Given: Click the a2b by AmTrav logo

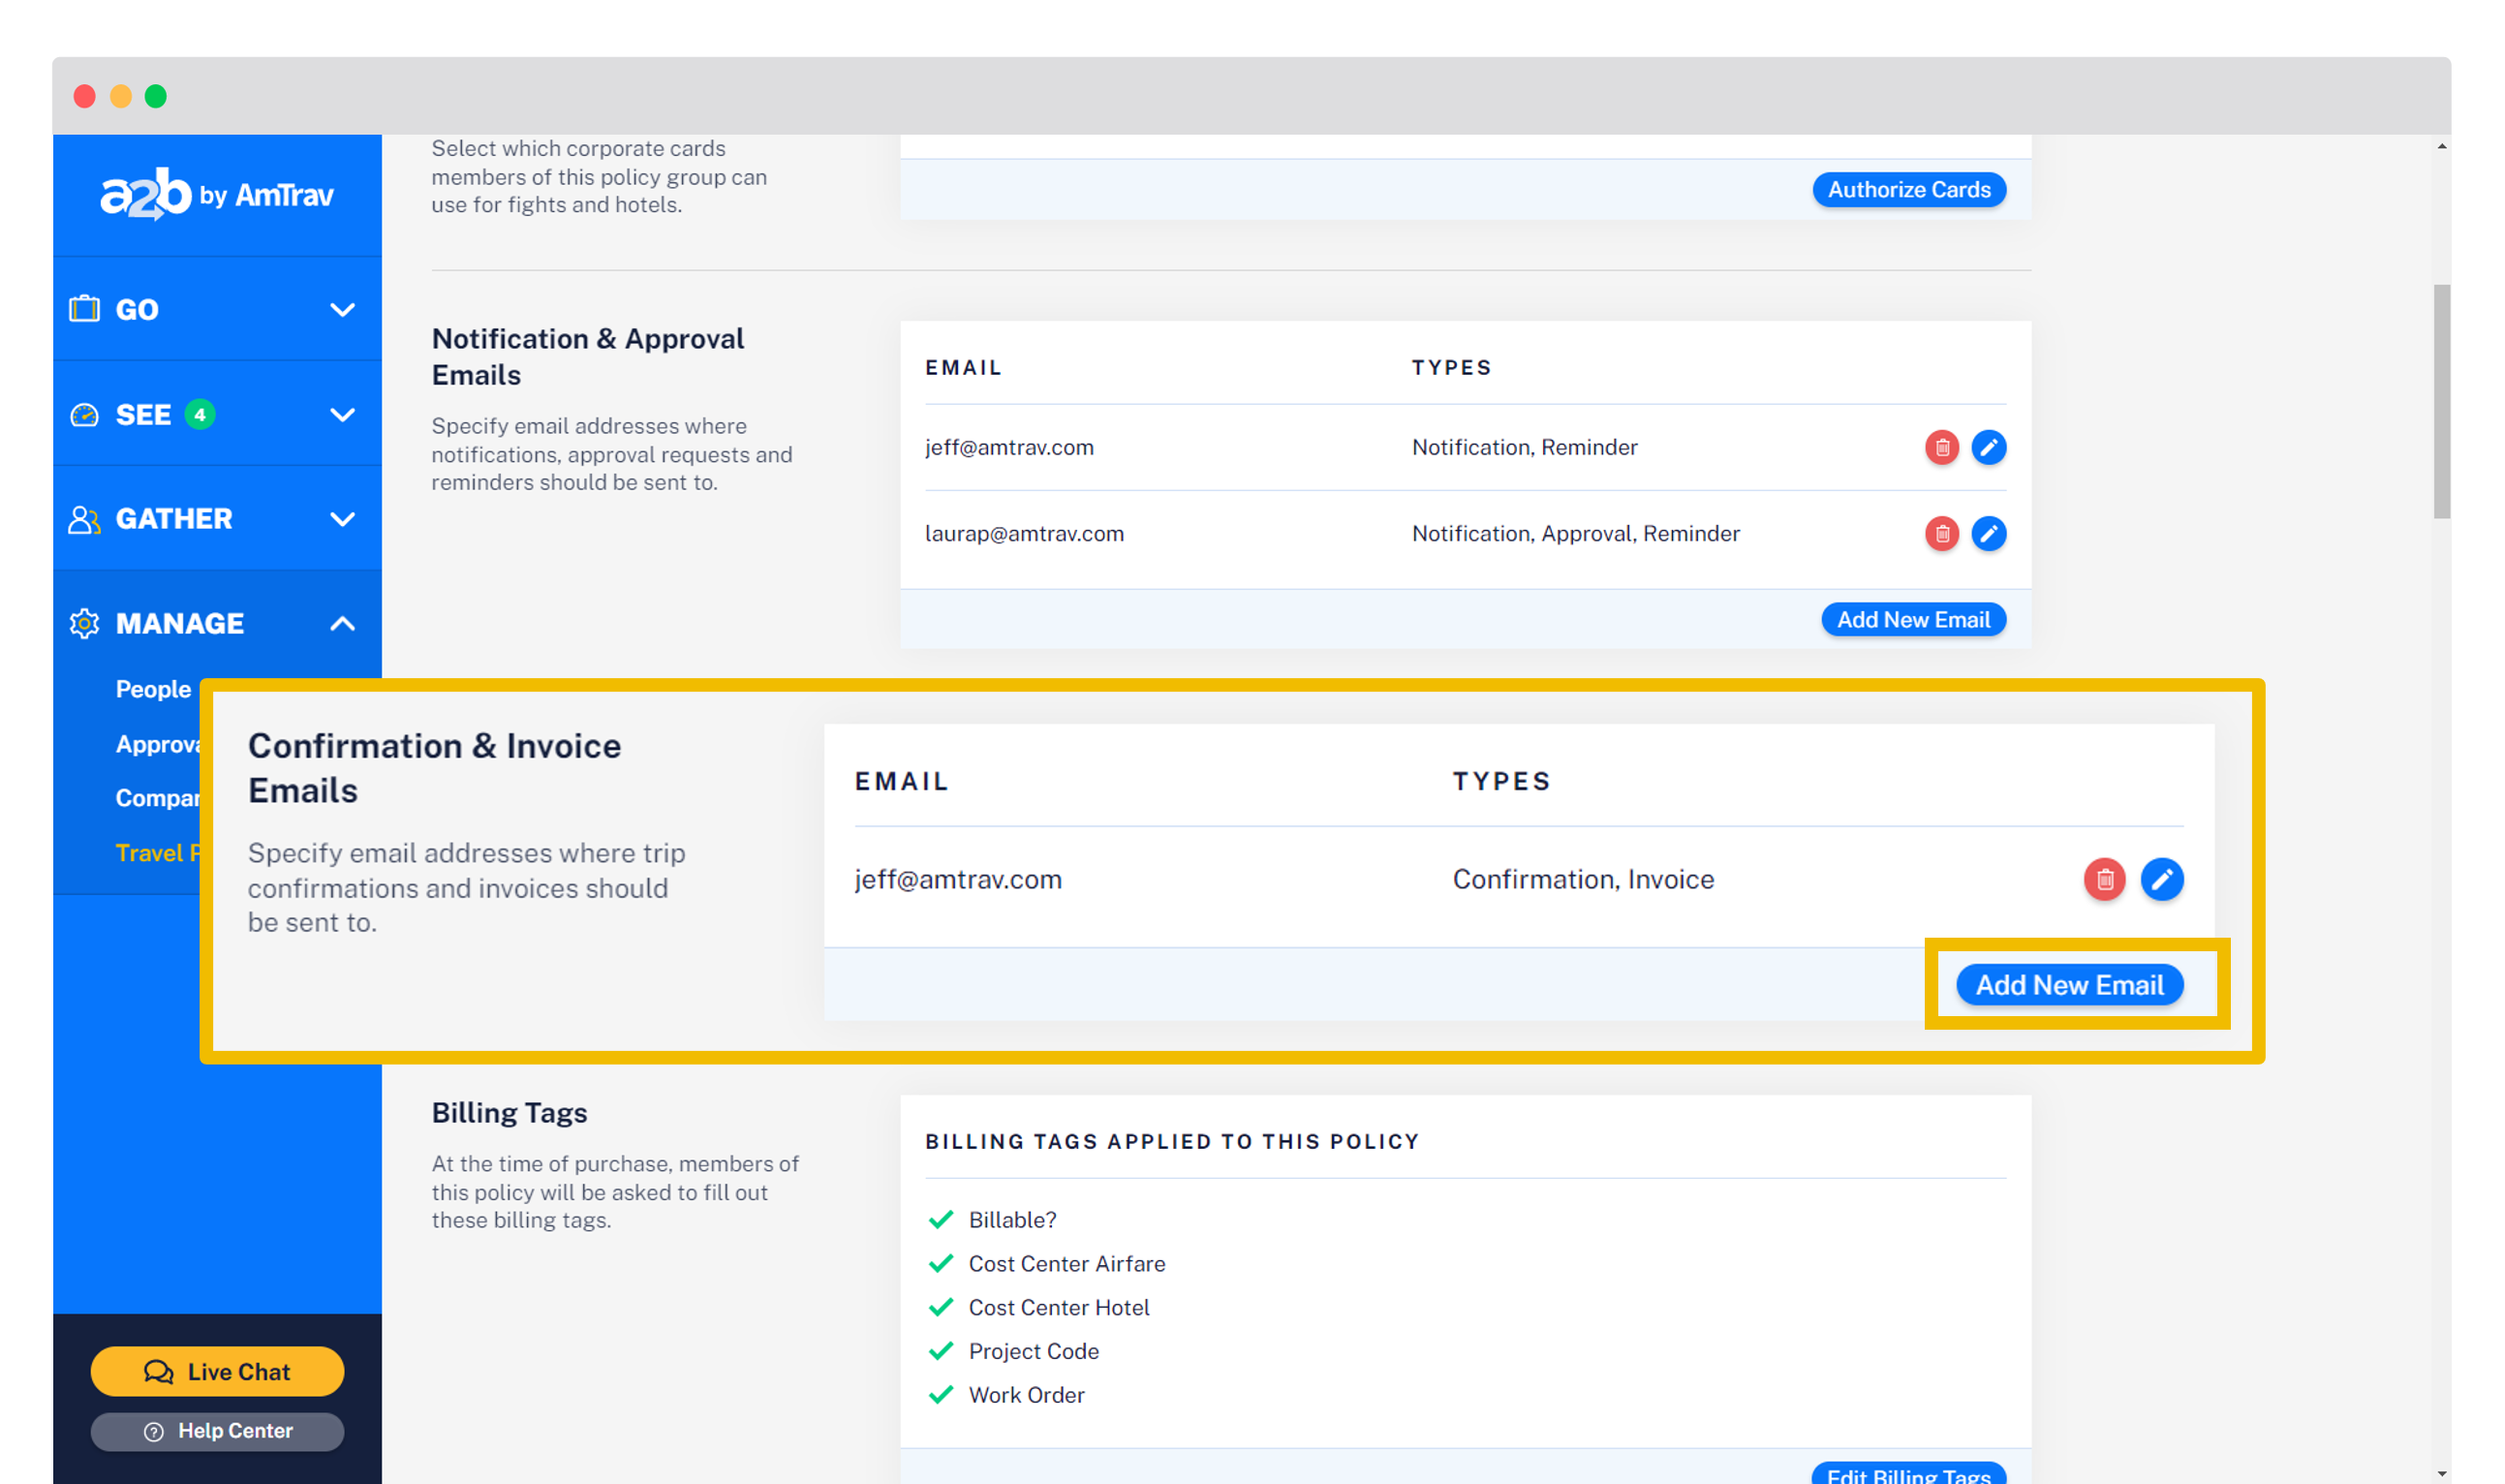Looking at the screenshot, I should tap(217, 194).
